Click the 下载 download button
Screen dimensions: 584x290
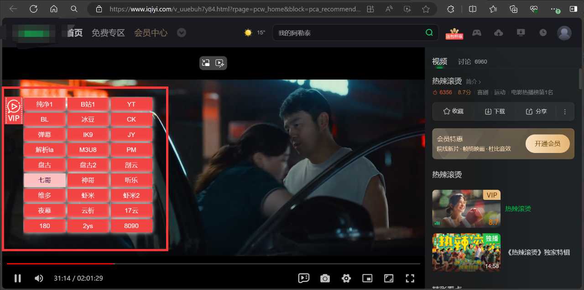click(495, 112)
